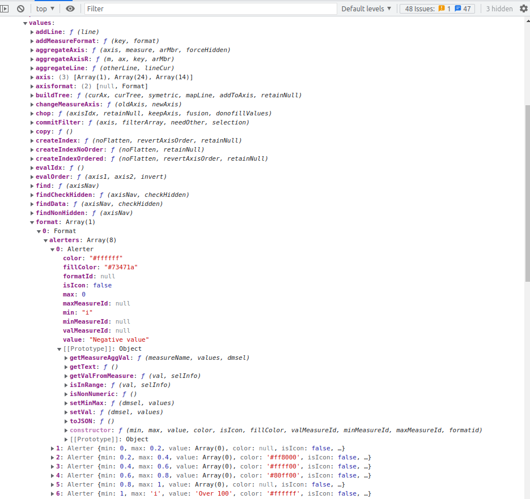The height and width of the screenshot is (499, 530).
Task: Clear the console with the ban icon
Action: point(20,8)
